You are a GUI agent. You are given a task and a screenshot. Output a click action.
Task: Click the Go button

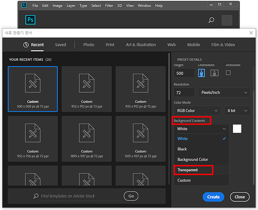coord(131,196)
